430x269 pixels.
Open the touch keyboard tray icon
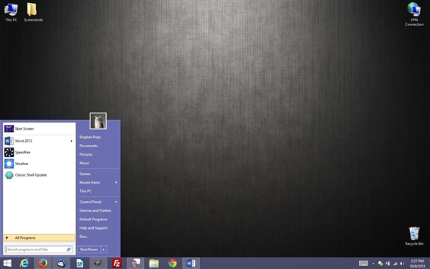(363, 263)
